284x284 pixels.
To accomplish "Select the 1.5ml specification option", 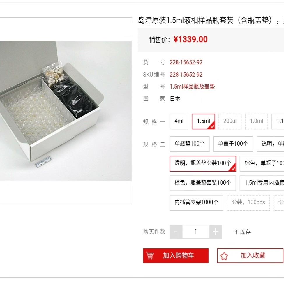I will pos(203,121).
